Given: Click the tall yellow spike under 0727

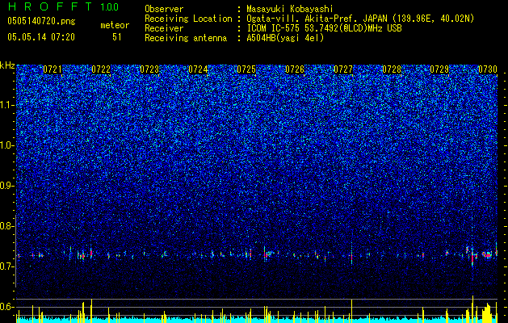Looking at the screenshot, I should (x=351, y=311).
